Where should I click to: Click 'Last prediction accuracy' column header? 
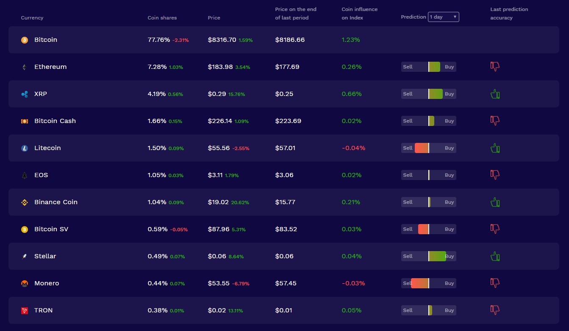click(x=509, y=14)
